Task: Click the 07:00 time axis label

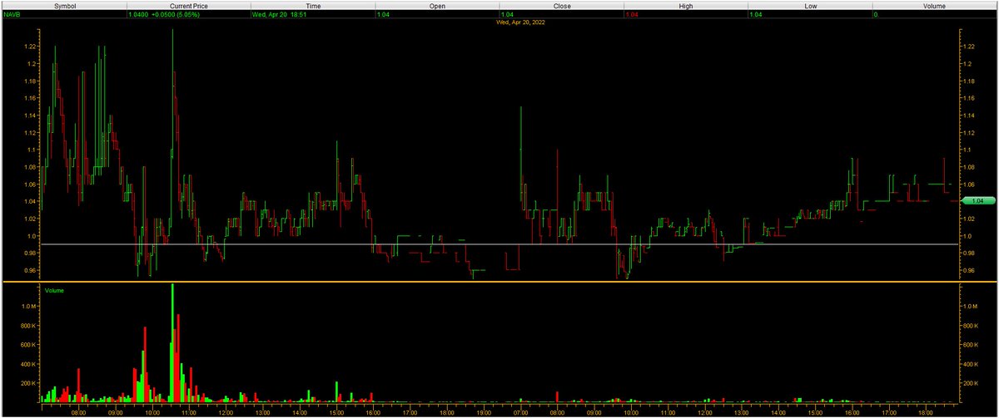Action: [x=521, y=411]
